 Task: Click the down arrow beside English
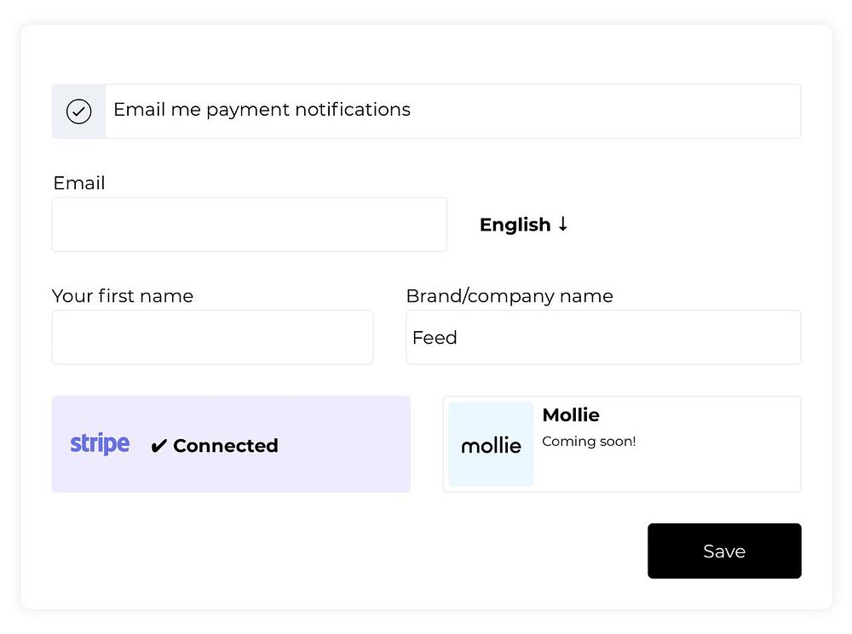tap(562, 225)
